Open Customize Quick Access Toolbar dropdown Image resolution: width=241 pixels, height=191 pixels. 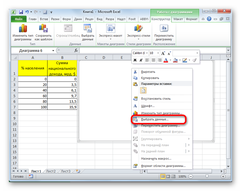[51, 12]
